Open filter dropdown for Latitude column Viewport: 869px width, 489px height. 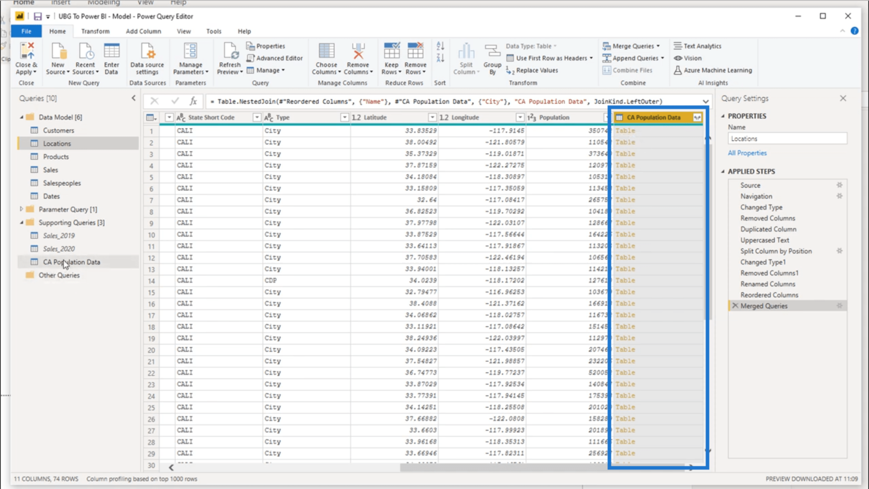(432, 117)
